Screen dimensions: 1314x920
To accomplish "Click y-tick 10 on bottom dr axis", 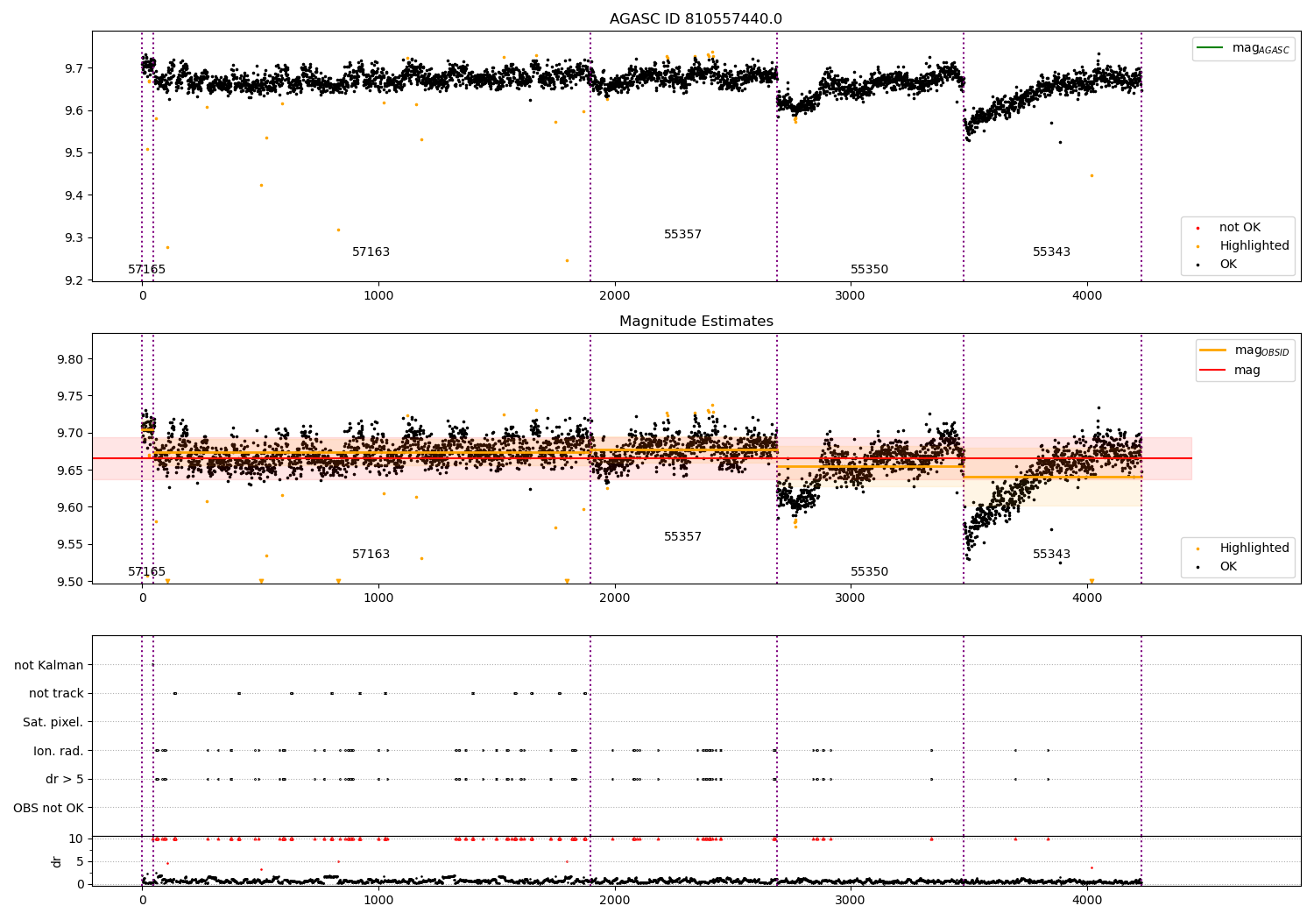I will [x=76, y=839].
